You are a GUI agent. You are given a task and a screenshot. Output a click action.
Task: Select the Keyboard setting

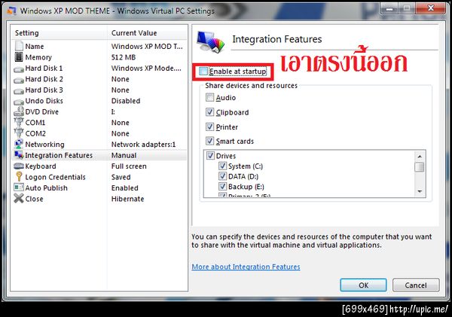[x=99, y=166]
